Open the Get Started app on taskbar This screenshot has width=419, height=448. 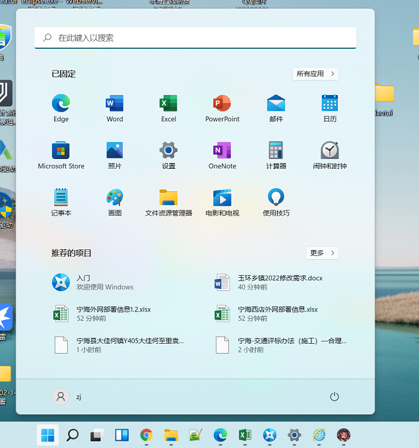click(x=269, y=435)
